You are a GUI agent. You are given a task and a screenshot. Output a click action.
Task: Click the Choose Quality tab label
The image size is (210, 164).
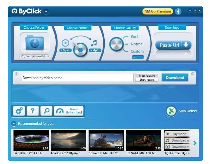pyautogui.click(x=125, y=28)
